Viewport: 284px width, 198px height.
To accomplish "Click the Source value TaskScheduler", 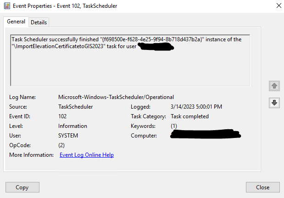I will (75, 107).
